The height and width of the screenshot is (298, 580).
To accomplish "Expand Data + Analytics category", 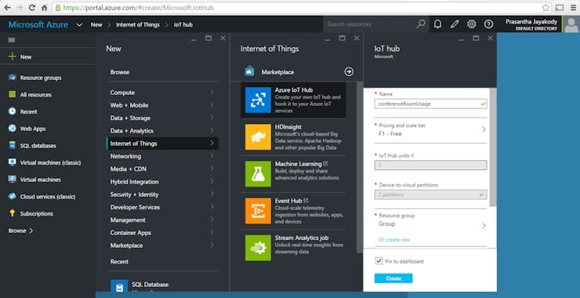I will tap(162, 131).
